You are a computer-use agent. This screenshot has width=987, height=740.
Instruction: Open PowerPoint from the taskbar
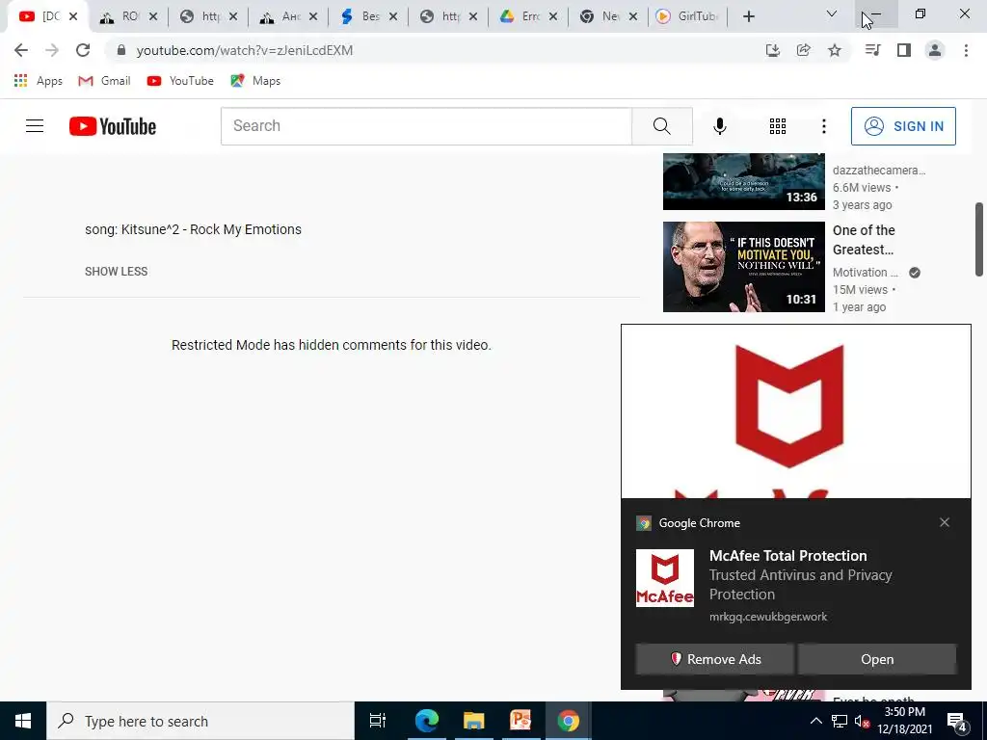(520, 721)
